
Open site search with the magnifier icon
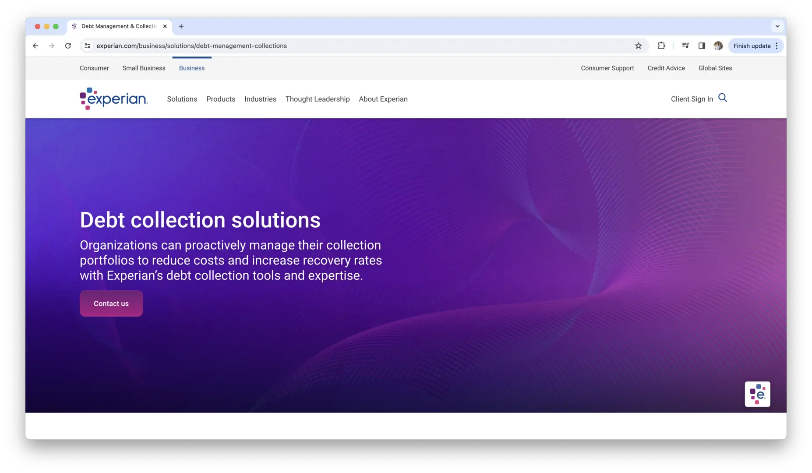pyautogui.click(x=723, y=98)
